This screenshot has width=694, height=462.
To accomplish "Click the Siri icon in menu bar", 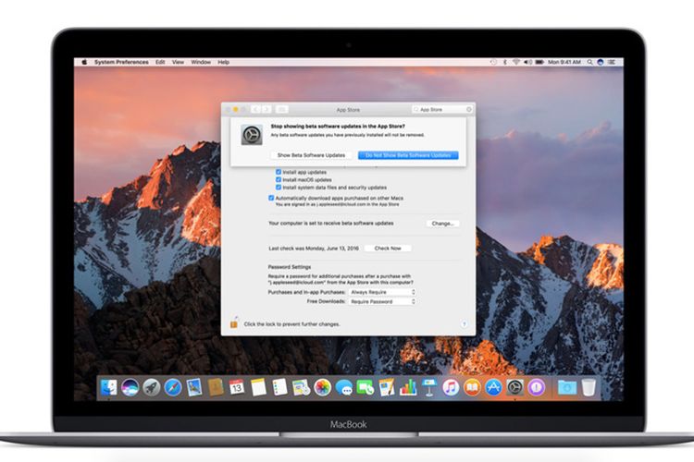I will pos(601,62).
